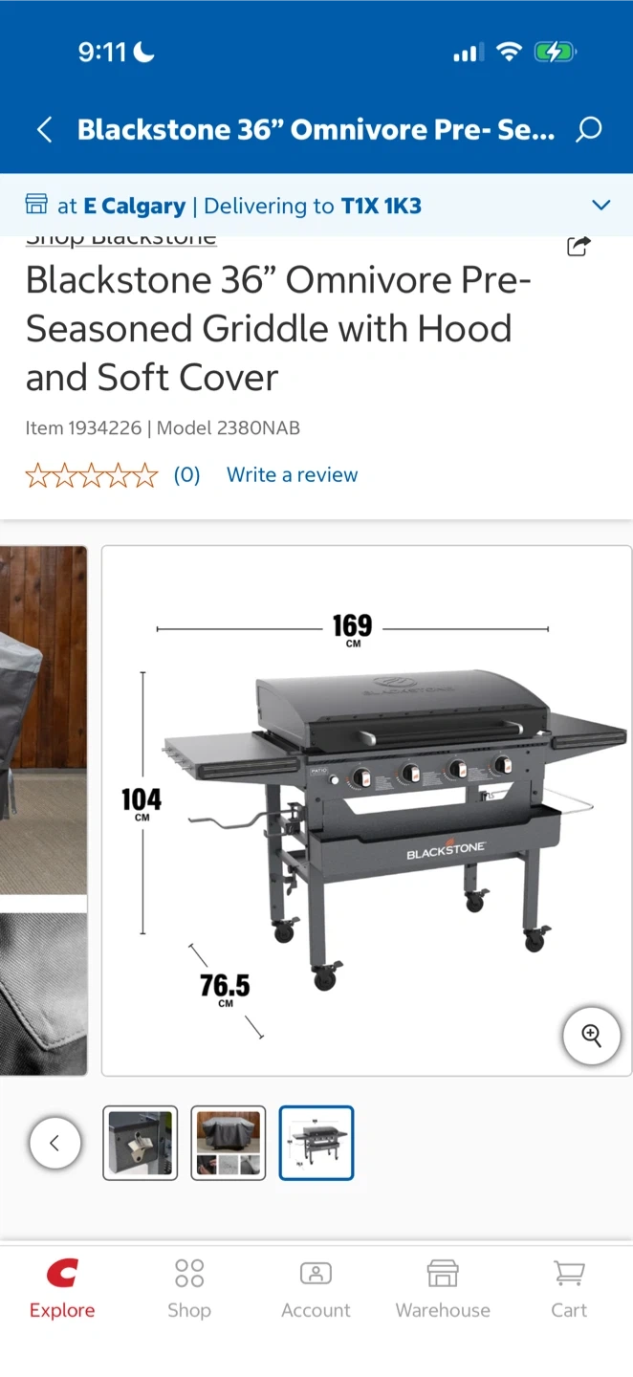Tap the review count (0)
The image size is (633, 1377).
coord(186,475)
